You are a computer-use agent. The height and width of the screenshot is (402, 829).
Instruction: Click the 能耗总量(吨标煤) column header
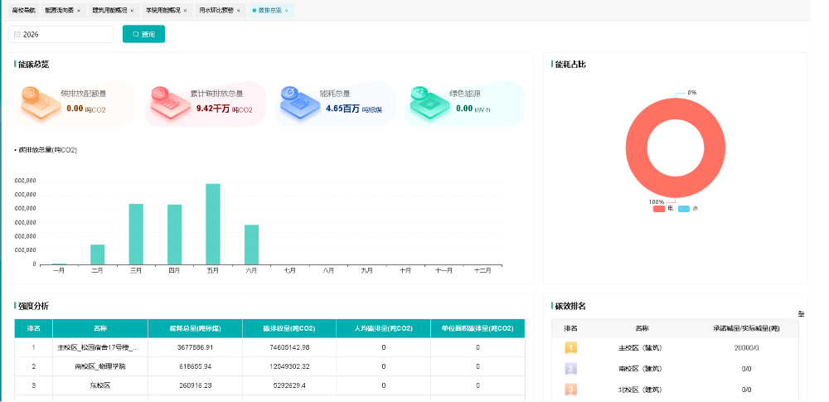tap(195, 328)
